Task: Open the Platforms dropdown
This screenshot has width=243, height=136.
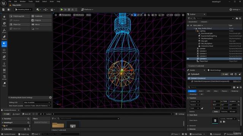Action: pos(87,9)
